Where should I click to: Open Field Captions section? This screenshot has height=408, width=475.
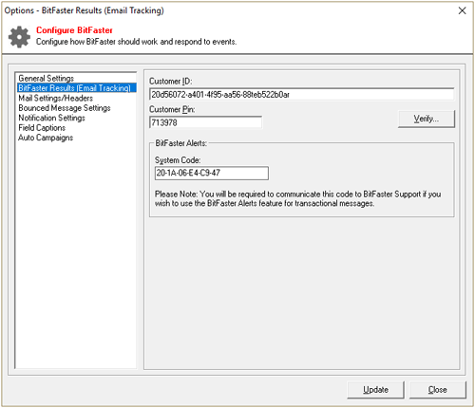pyautogui.click(x=42, y=128)
